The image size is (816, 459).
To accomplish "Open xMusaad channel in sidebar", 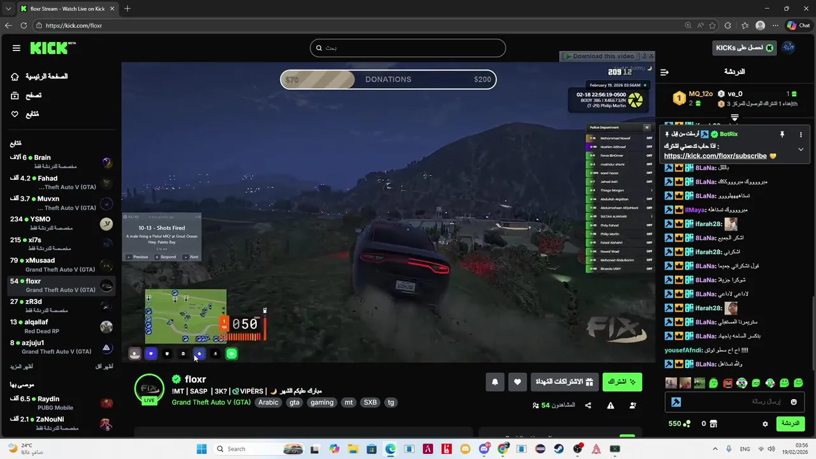I will coord(61,265).
